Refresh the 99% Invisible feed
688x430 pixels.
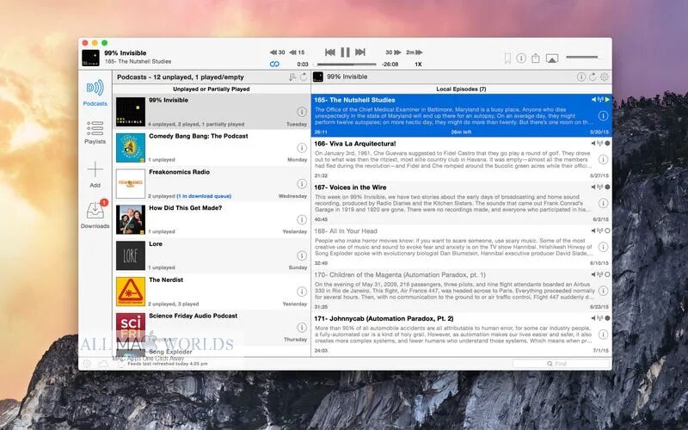tap(593, 77)
